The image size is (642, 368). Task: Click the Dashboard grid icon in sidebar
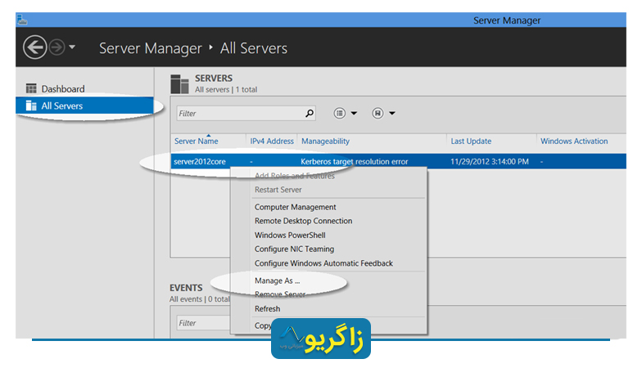coord(31,88)
